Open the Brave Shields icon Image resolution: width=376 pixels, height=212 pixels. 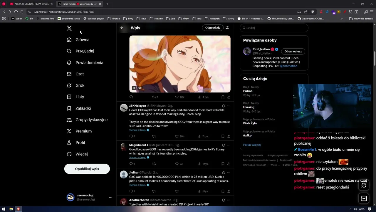click(x=313, y=12)
